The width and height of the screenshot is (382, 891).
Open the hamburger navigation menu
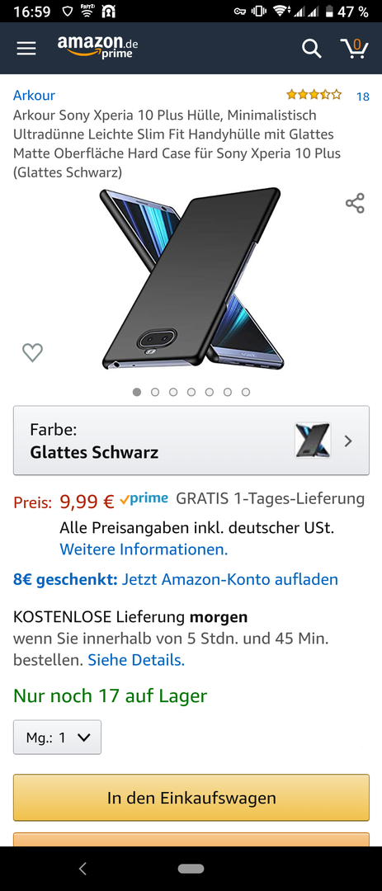pyautogui.click(x=26, y=49)
